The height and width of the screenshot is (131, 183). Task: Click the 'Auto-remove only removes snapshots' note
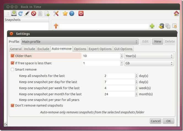[92, 112]
